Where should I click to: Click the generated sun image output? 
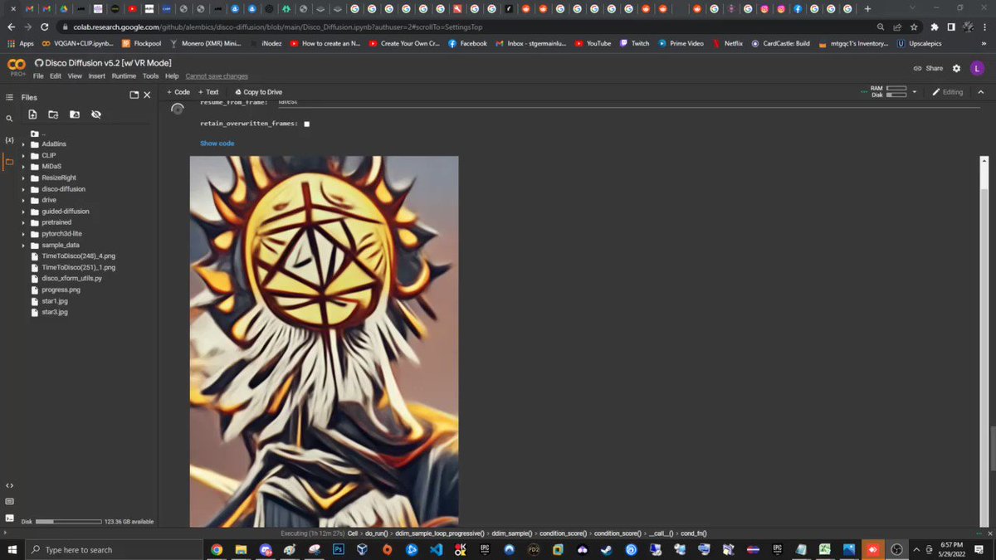[324, 341]
